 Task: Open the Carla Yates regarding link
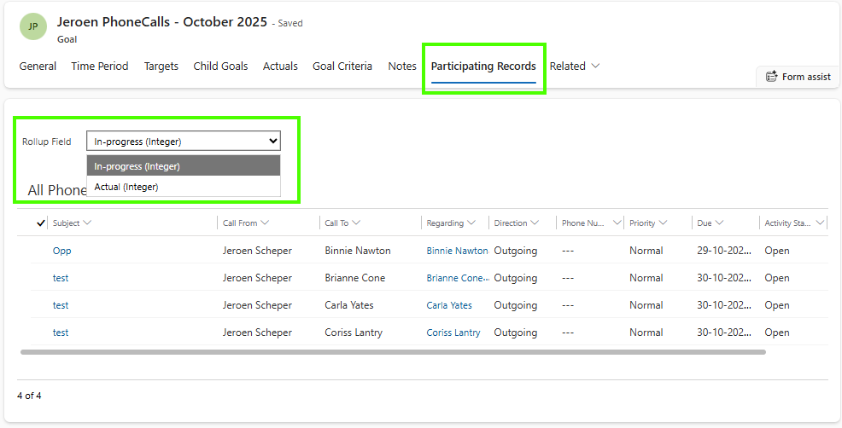(x=449, y=305)
